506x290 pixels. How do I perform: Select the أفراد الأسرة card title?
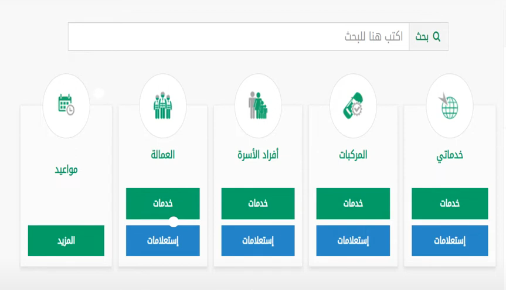tap(258, 155)
